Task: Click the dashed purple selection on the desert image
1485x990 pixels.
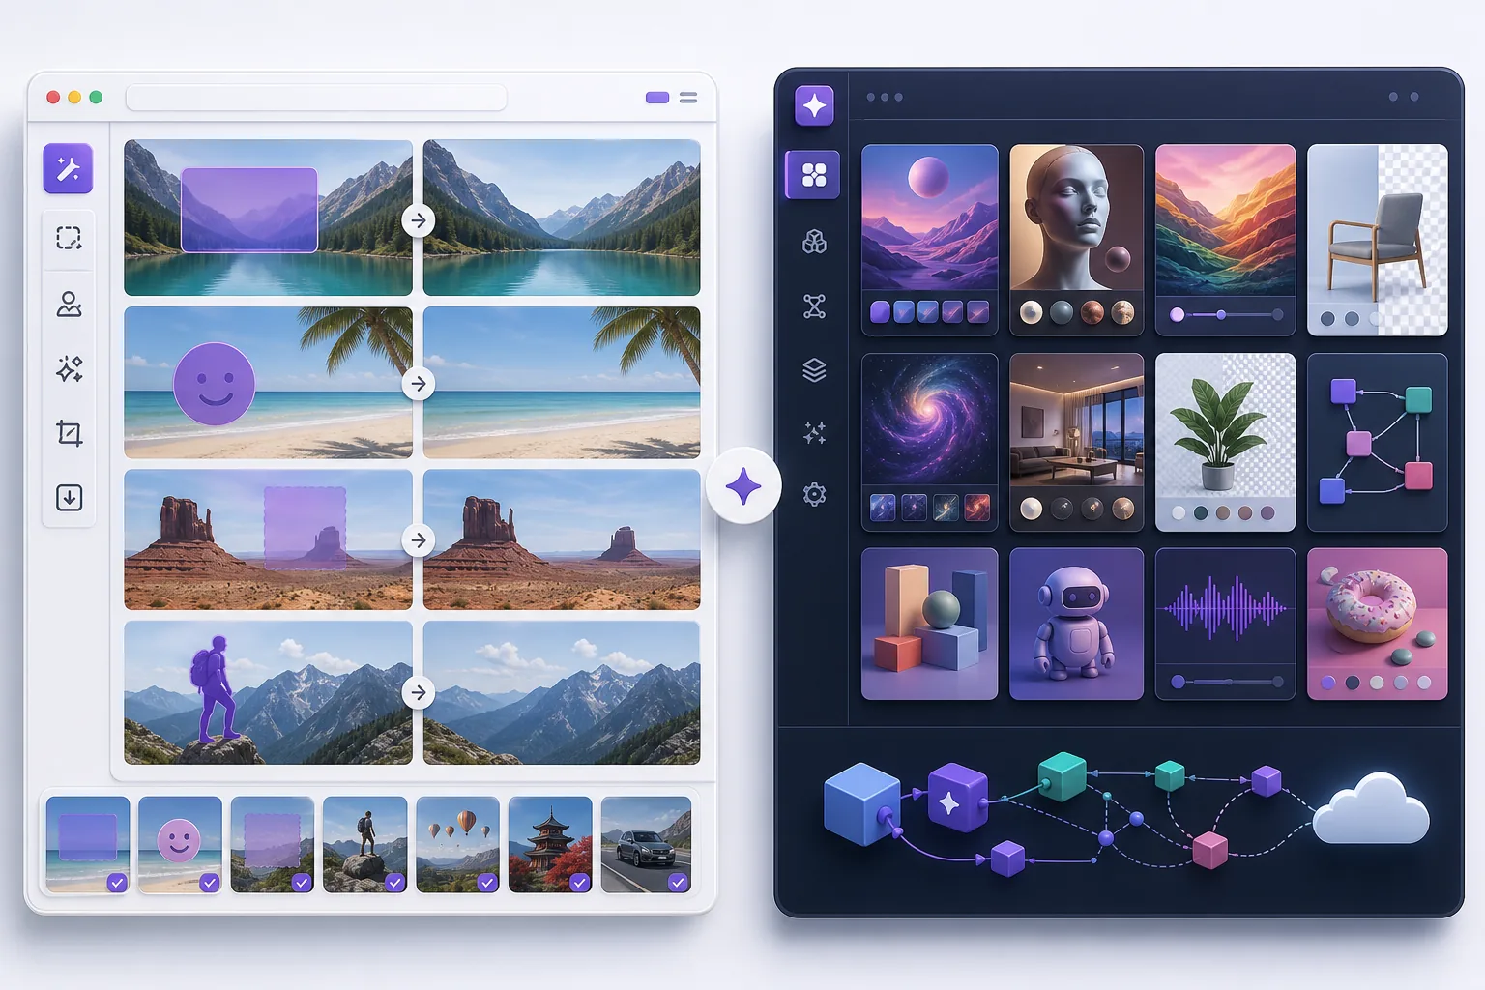Action: point(306,528)
